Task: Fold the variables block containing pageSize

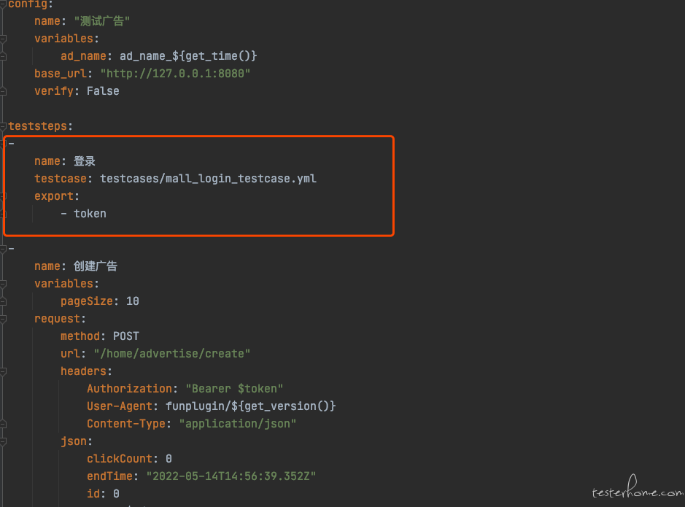Action: click(x=3, y=284)
